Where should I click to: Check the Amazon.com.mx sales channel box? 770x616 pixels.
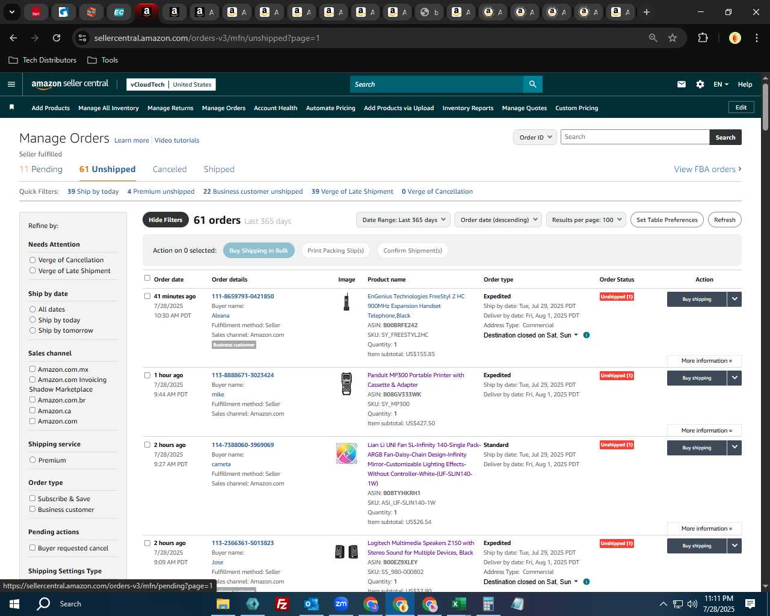coord(32,369)
